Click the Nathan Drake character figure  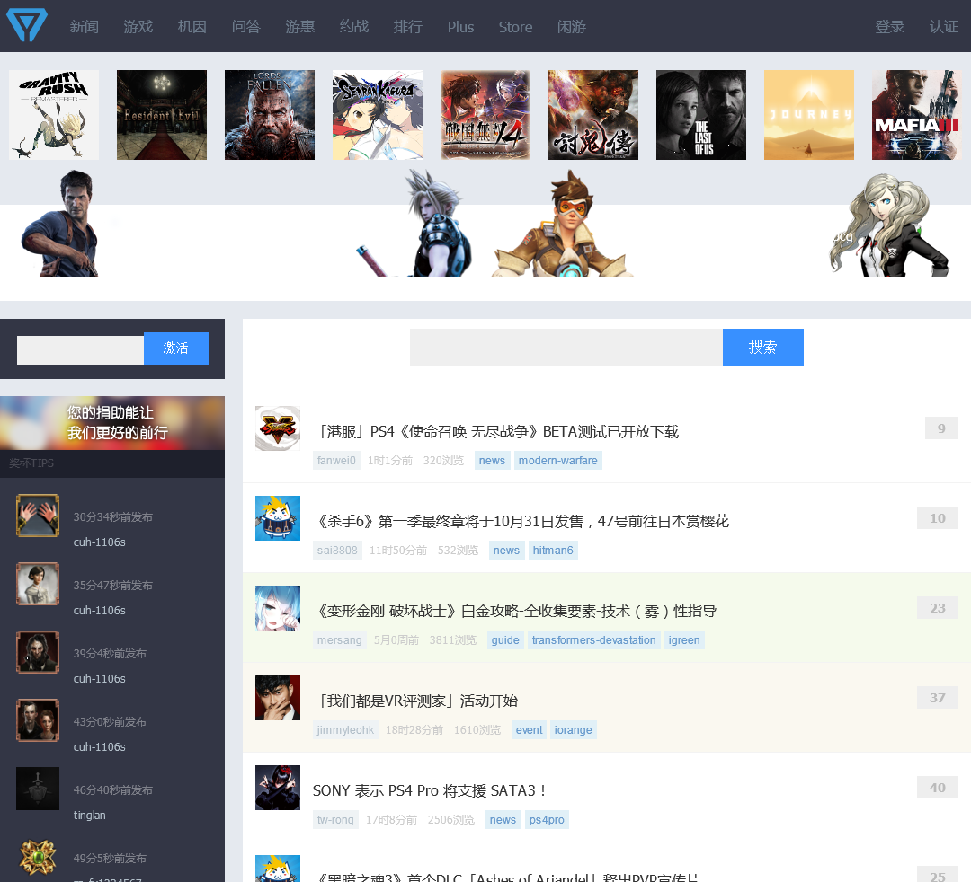pyautogui.click(x=61, y=224)
